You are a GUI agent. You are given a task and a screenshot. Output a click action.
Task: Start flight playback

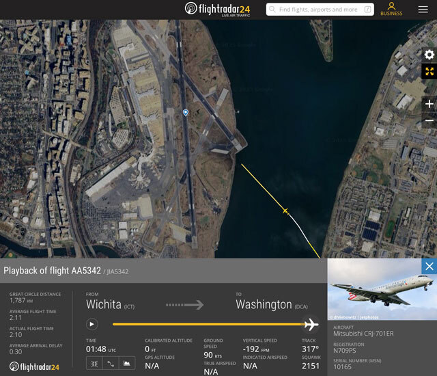[91, 324]
